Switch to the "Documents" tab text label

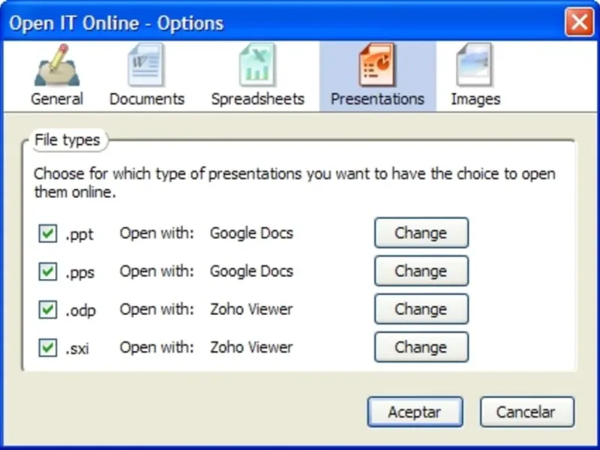click(x=147, y=99)
